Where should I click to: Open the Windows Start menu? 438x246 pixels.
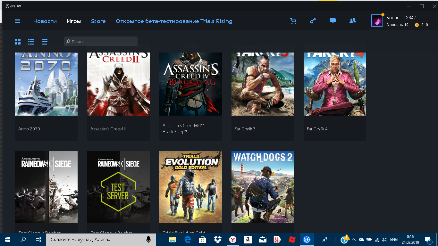(7, 240)
